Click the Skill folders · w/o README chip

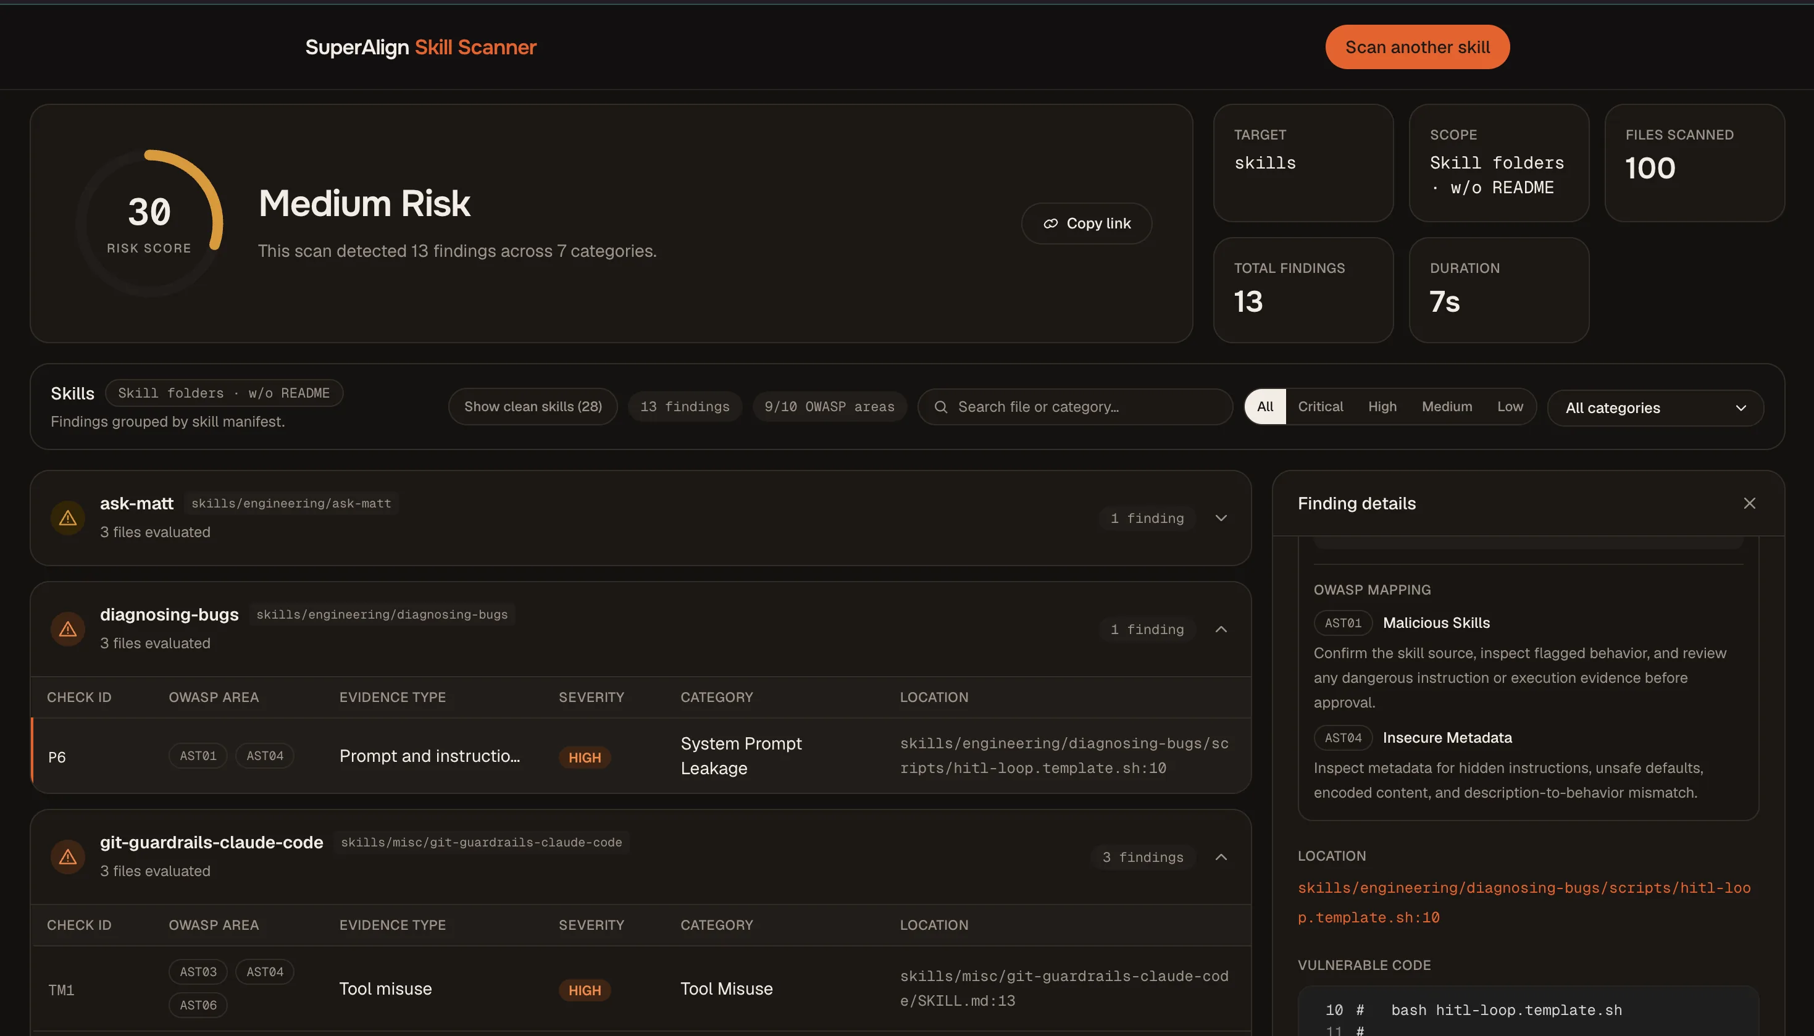224,393
